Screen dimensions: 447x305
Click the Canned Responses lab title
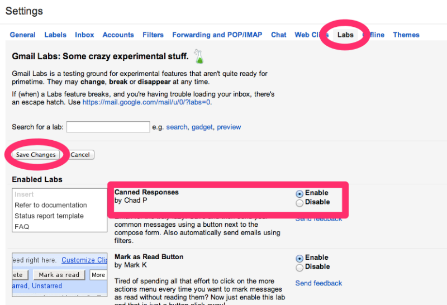[x=146, y=192]
